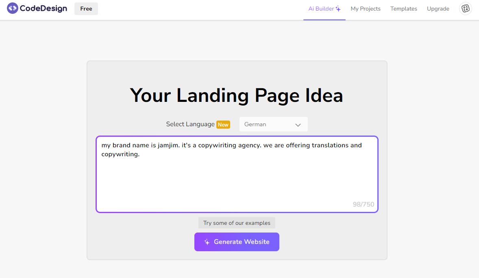Click the Select Language label

coord(190,124)
